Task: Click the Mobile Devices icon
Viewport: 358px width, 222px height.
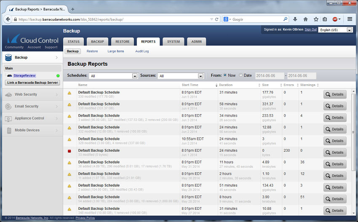Action: 9,131
